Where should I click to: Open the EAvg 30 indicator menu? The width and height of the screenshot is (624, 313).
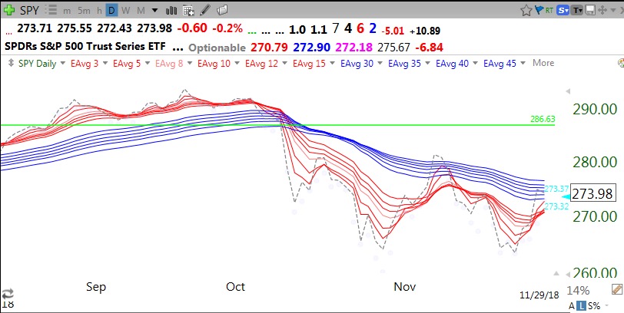click(x=380, y=63)
